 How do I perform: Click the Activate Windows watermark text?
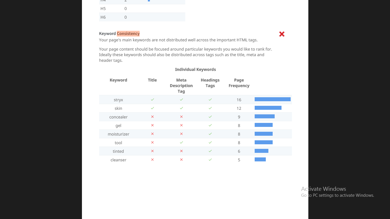(323, 189)
